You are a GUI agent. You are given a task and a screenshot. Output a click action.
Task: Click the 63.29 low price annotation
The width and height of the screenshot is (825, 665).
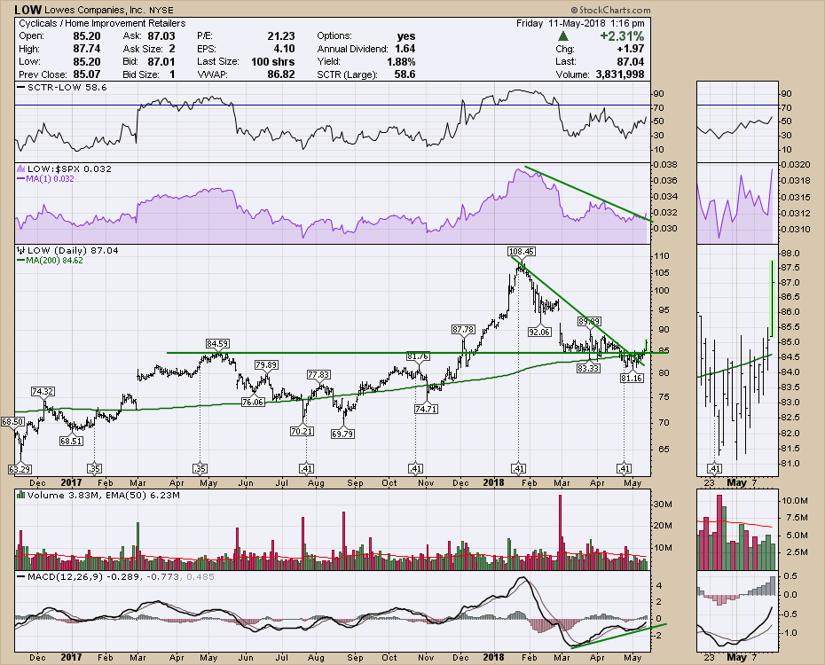[20, 469]
